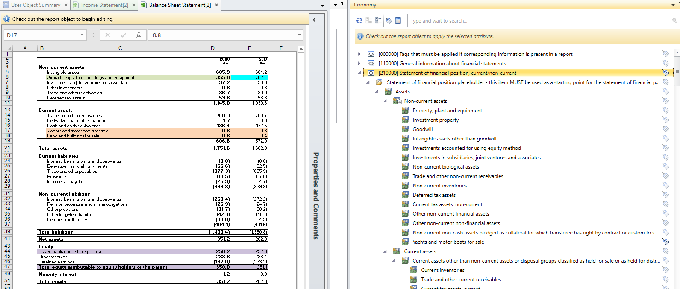680x289 pixels.
Task: Toggle the tag filter icon in taxonomy toolbar
Action: coord(389,20)
